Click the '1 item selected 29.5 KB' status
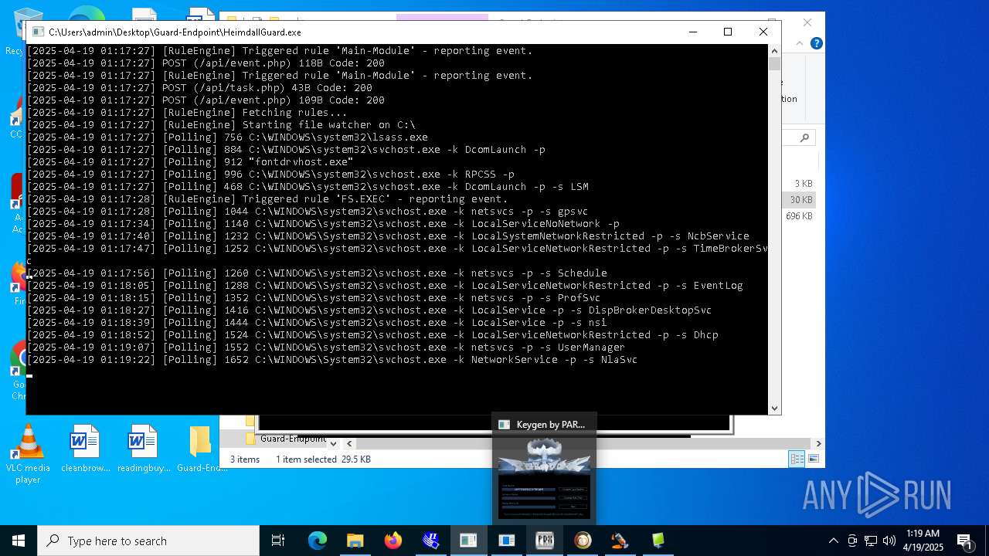 pyautogui.click(x=323, y=459)
